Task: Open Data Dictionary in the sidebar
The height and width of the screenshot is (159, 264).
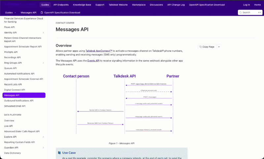Action: click(13, 153)
